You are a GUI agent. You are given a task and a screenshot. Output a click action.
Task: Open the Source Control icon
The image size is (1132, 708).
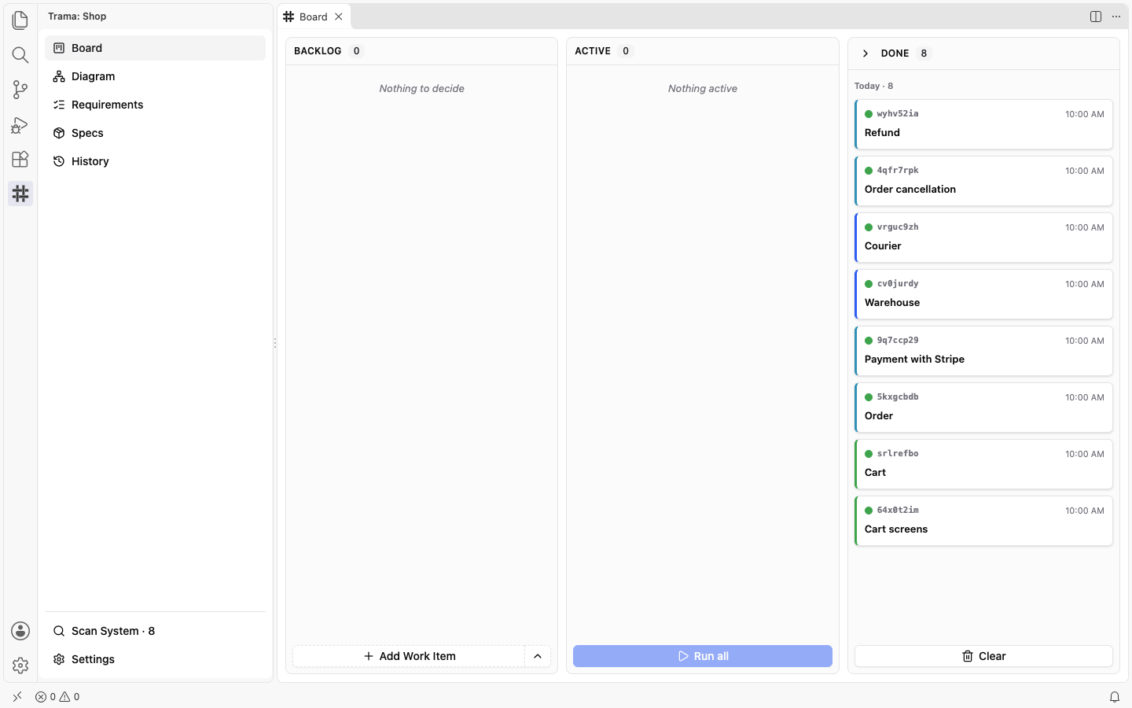20,90
